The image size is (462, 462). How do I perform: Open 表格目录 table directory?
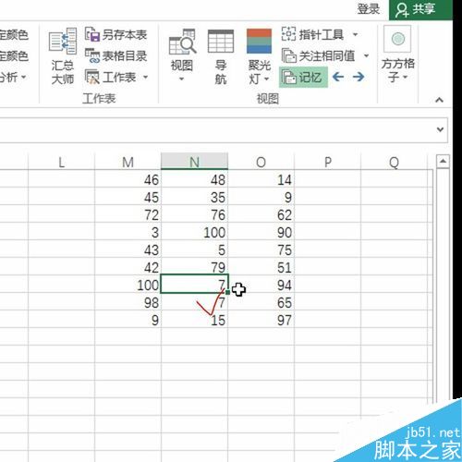click(x=116, y=56)
